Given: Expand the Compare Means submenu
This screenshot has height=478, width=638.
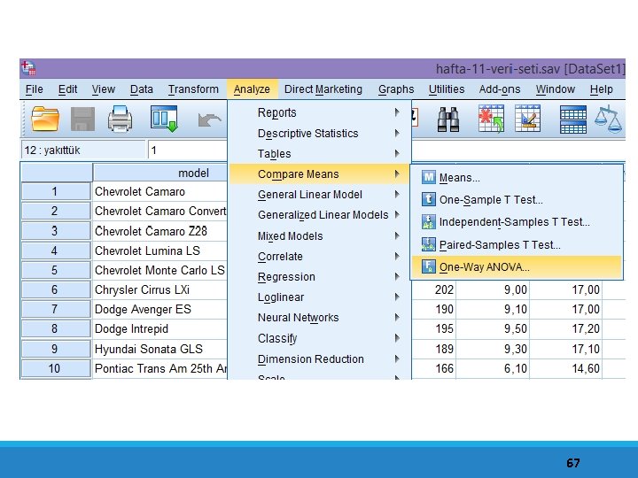Looking at the screenshot, I should (319, 174).
